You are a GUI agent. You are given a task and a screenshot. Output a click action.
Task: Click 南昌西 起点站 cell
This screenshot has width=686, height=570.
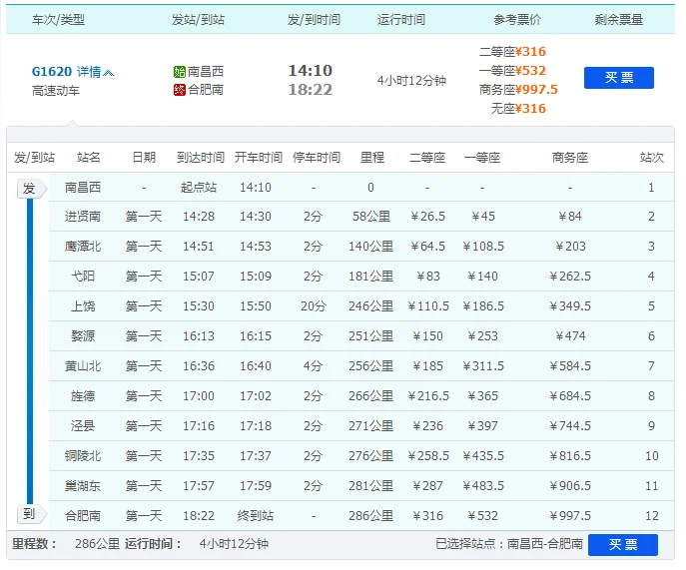[199, 188]
